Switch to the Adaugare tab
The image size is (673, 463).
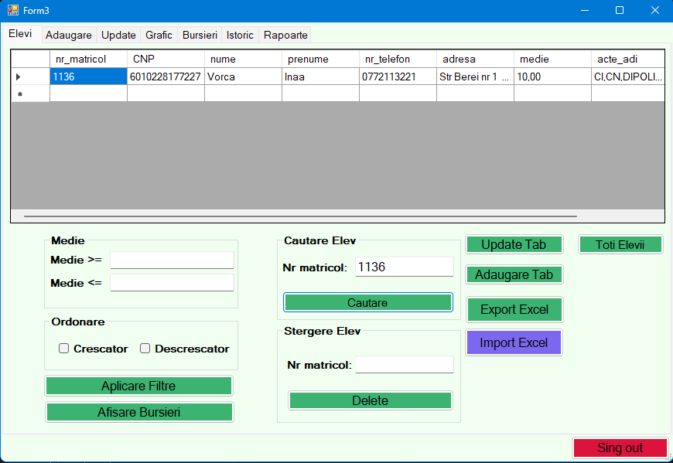68,35
